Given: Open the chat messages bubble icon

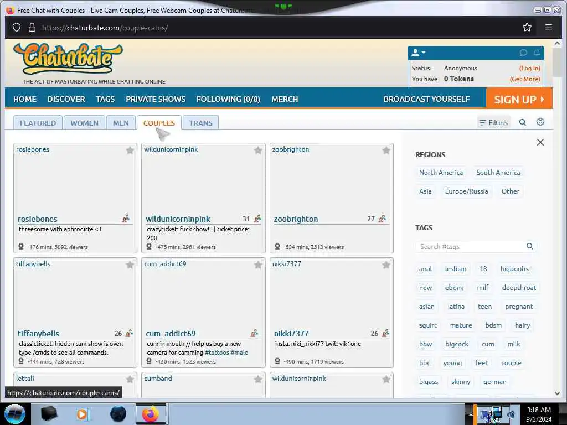Looking at the screenshot, I should (523, 53).
